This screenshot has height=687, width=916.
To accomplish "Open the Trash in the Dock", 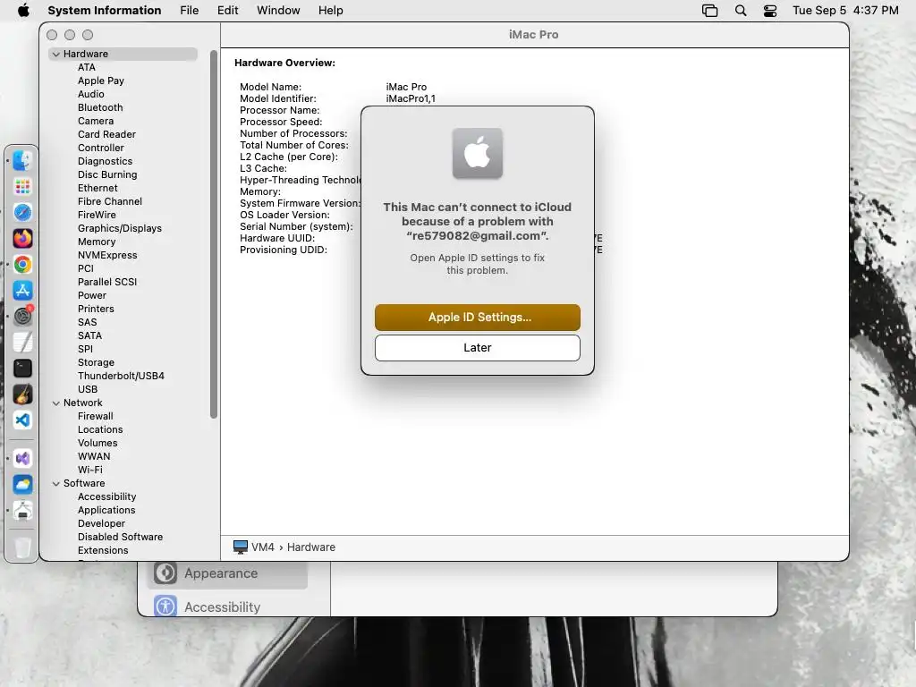I will tap(22, 547).
